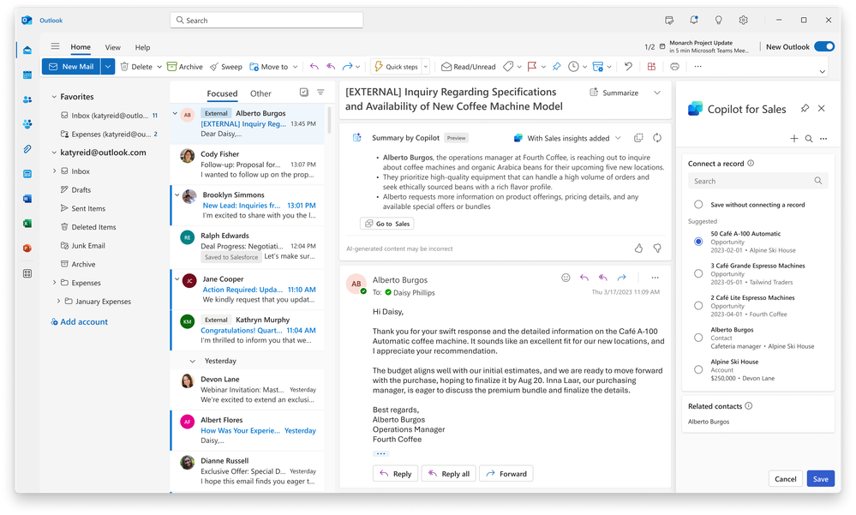
Task: Select Alpine Ski House account radio button
Action: 698,369
